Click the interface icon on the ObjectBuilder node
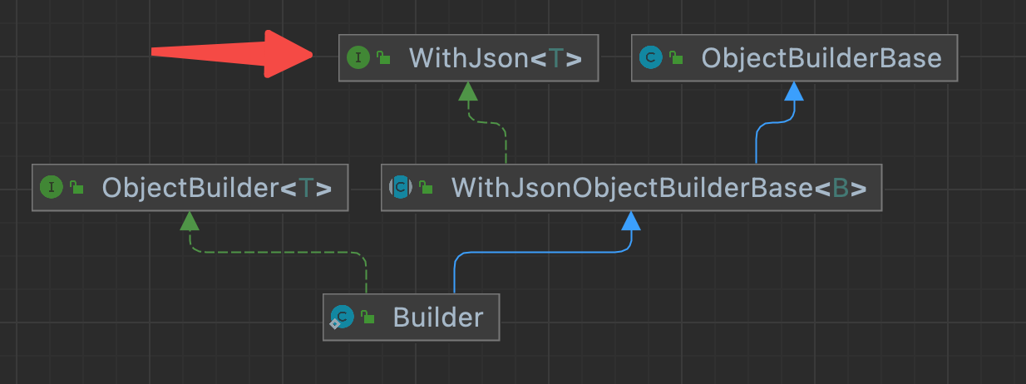The width and height of the screenshot is (1026, 384). coord(52,187)
